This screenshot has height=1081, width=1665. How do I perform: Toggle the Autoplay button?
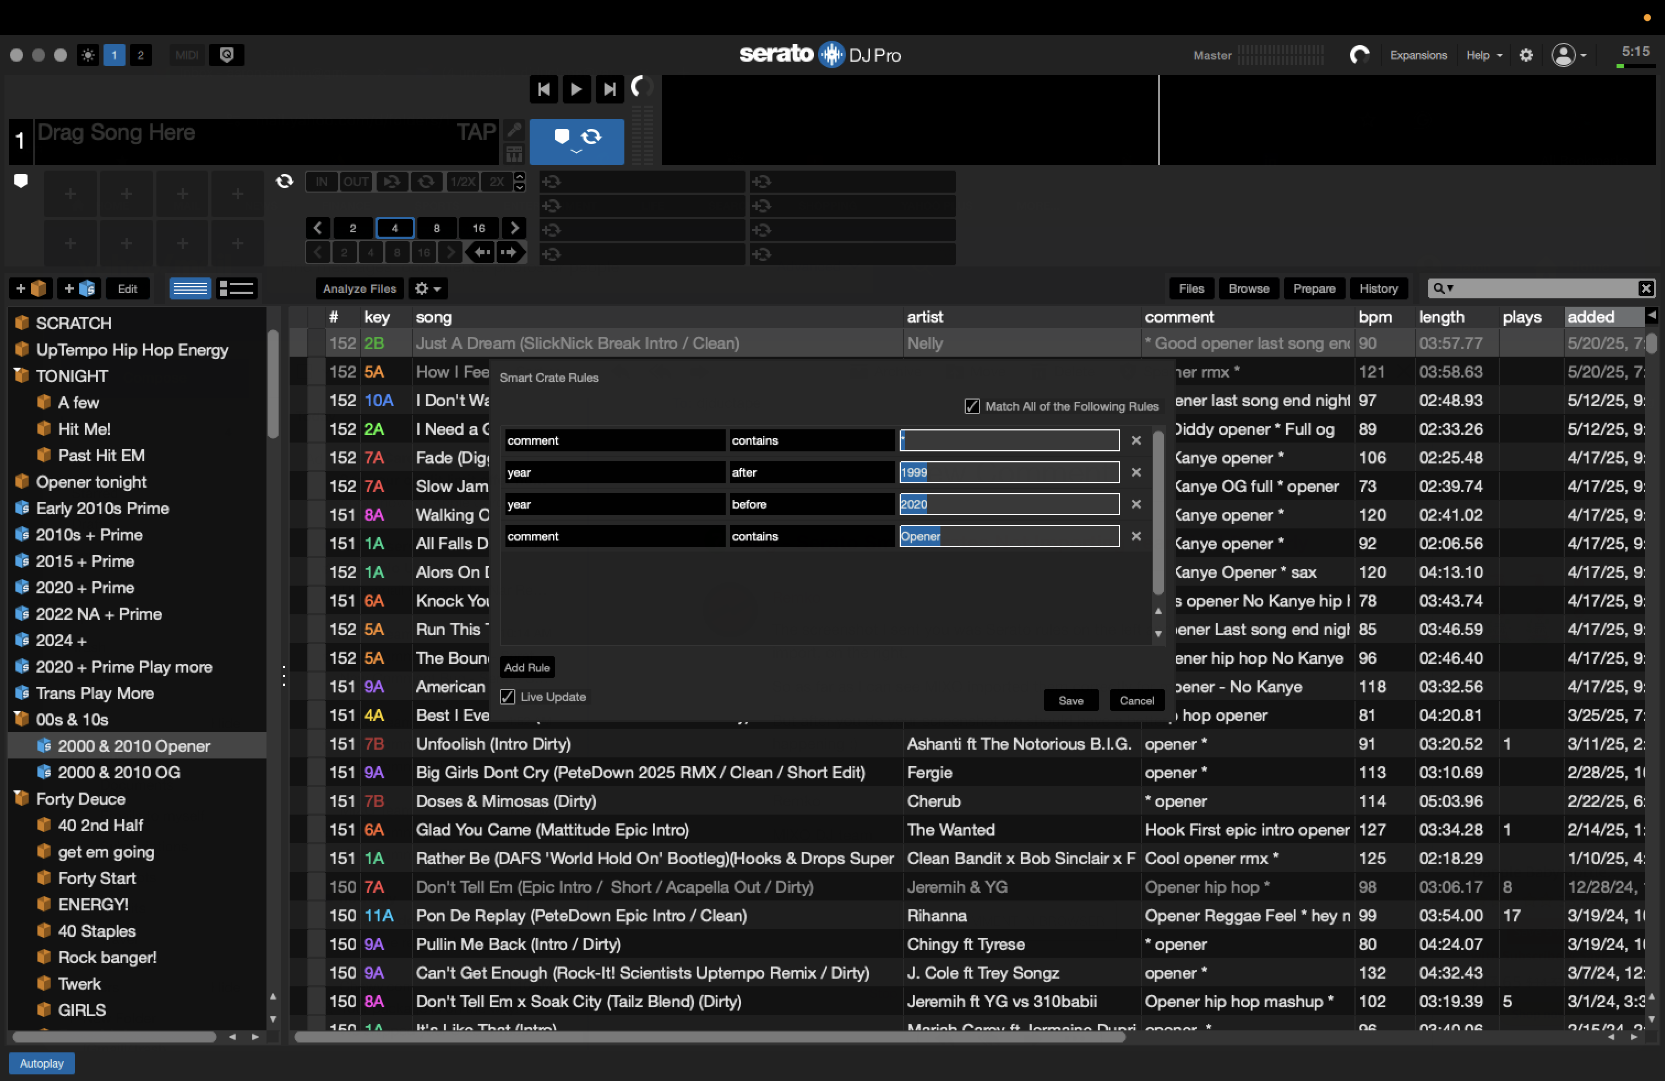pos(41,1063)
